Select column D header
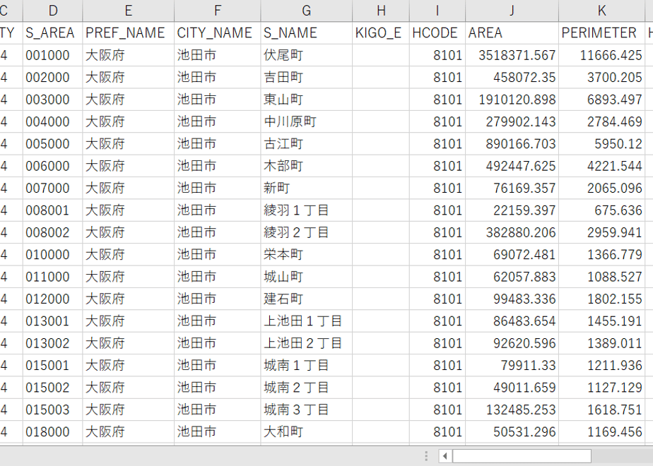Viewport: 653px width, 466px height. (x=52, y=11)
